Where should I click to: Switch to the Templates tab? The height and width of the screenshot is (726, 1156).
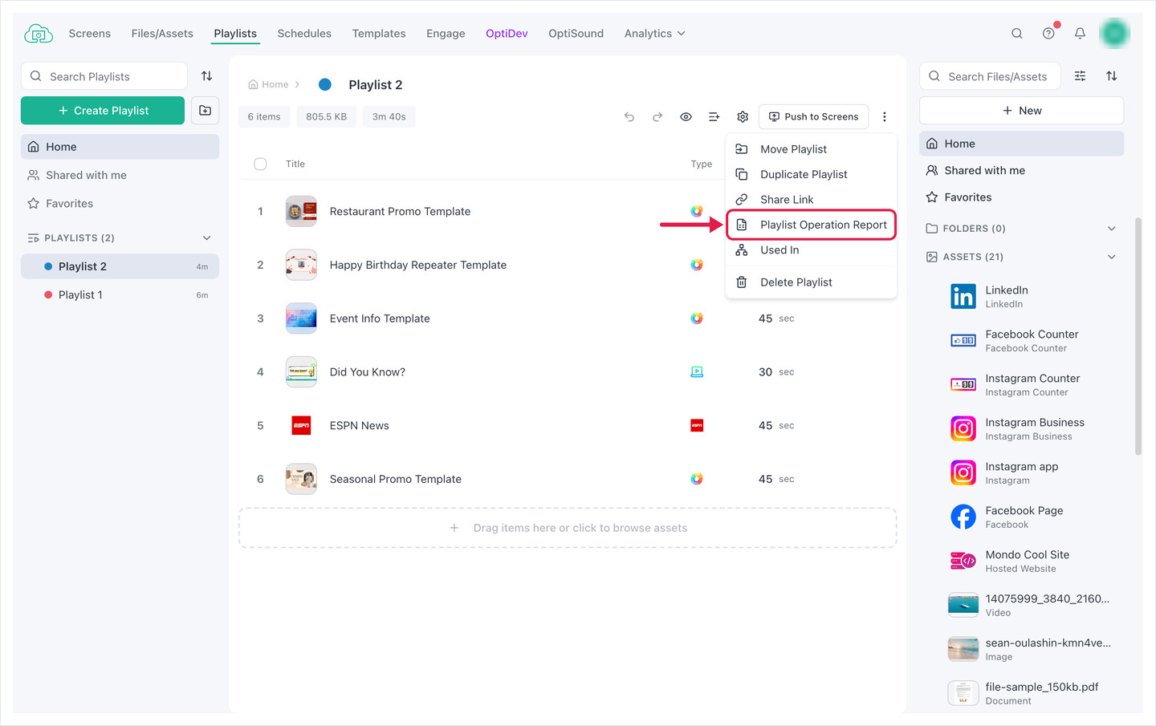(x=379, y=34)
